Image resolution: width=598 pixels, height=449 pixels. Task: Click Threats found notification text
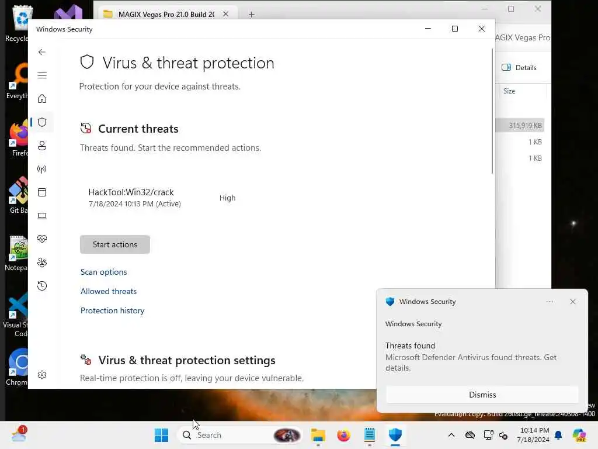point(410,346)
